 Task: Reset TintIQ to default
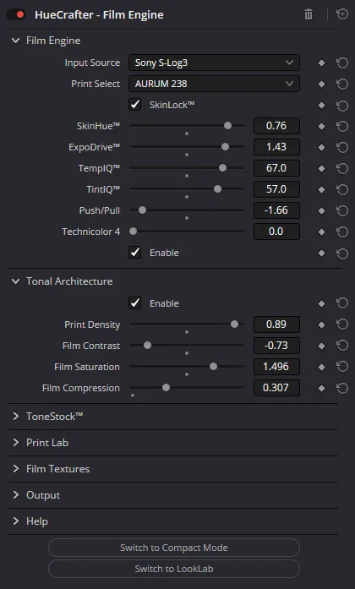point(342,189)
